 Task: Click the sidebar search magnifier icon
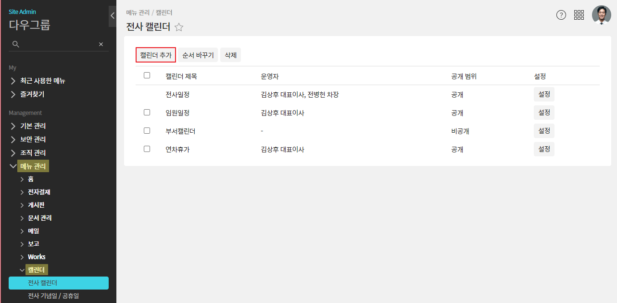(16, 44)
